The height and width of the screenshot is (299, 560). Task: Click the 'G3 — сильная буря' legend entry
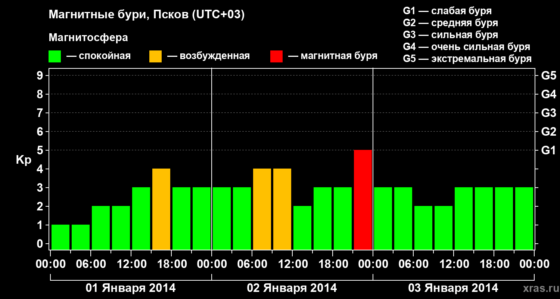[x=450, y=35]
